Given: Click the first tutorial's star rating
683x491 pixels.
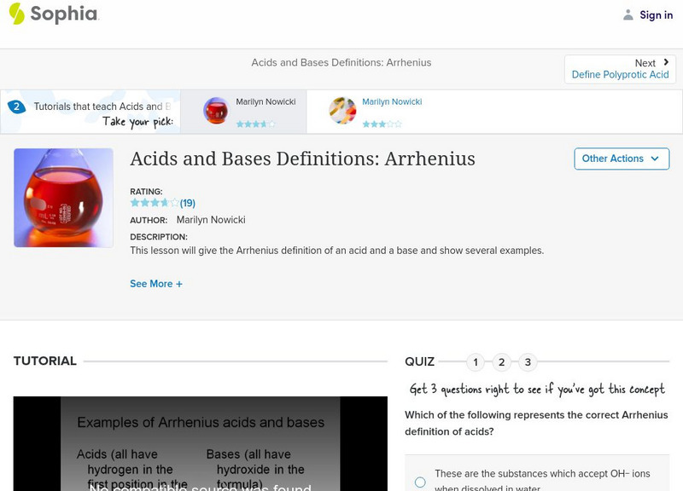Looking at the screenshot, I should 256,124.
